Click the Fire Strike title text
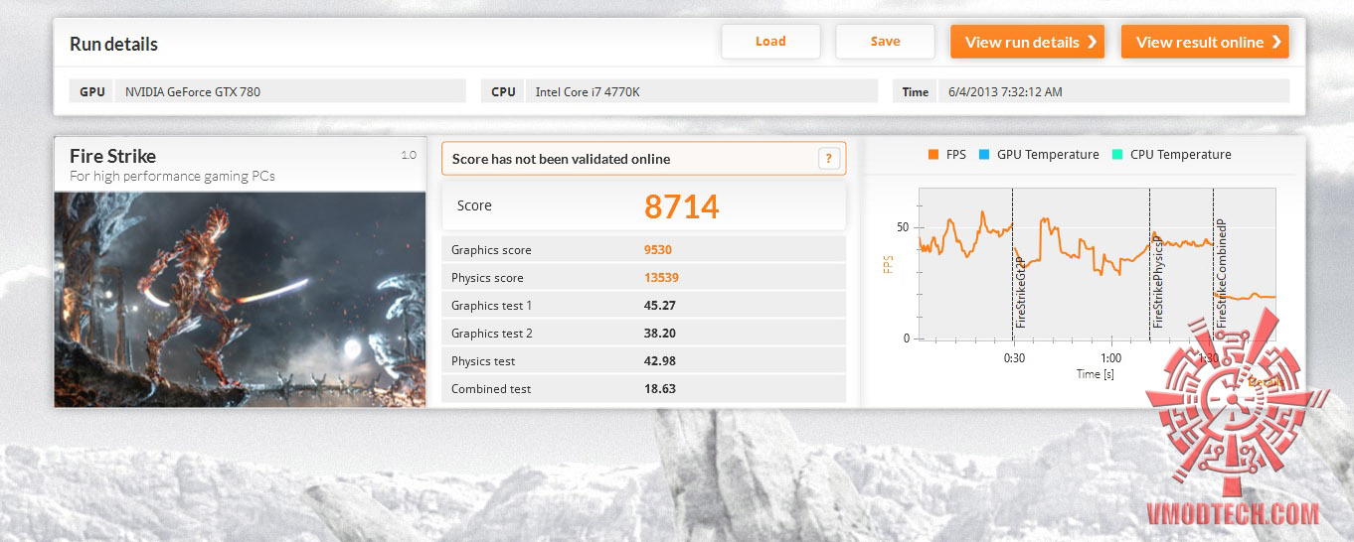 pos(112,156)
